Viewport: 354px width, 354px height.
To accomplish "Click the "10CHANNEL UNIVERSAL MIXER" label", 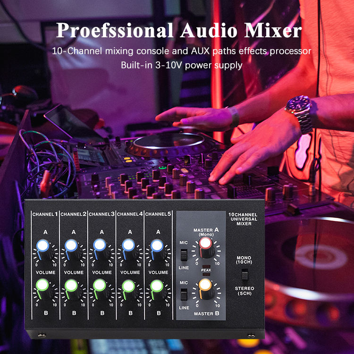I will 244,219.
